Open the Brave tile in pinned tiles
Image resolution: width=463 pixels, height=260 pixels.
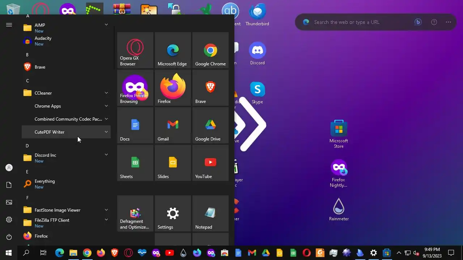(x=211, y=88)
